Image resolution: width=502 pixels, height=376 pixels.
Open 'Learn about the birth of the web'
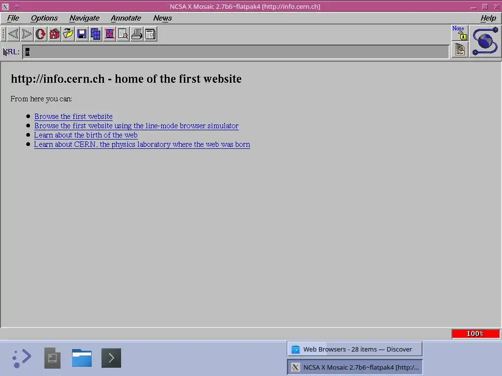(86, 135)
